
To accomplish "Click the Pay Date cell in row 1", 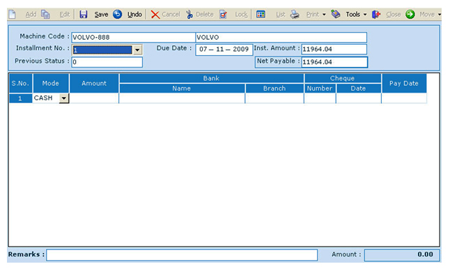I will (404, 98).
